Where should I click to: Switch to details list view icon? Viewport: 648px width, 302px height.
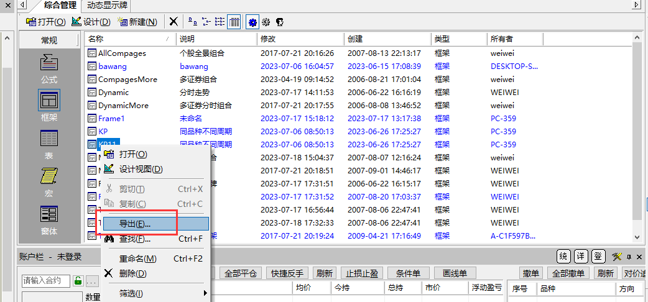click(x=234, y=22)
